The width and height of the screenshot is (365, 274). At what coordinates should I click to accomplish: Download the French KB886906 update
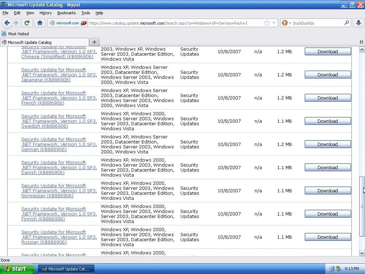coord(328,98)
